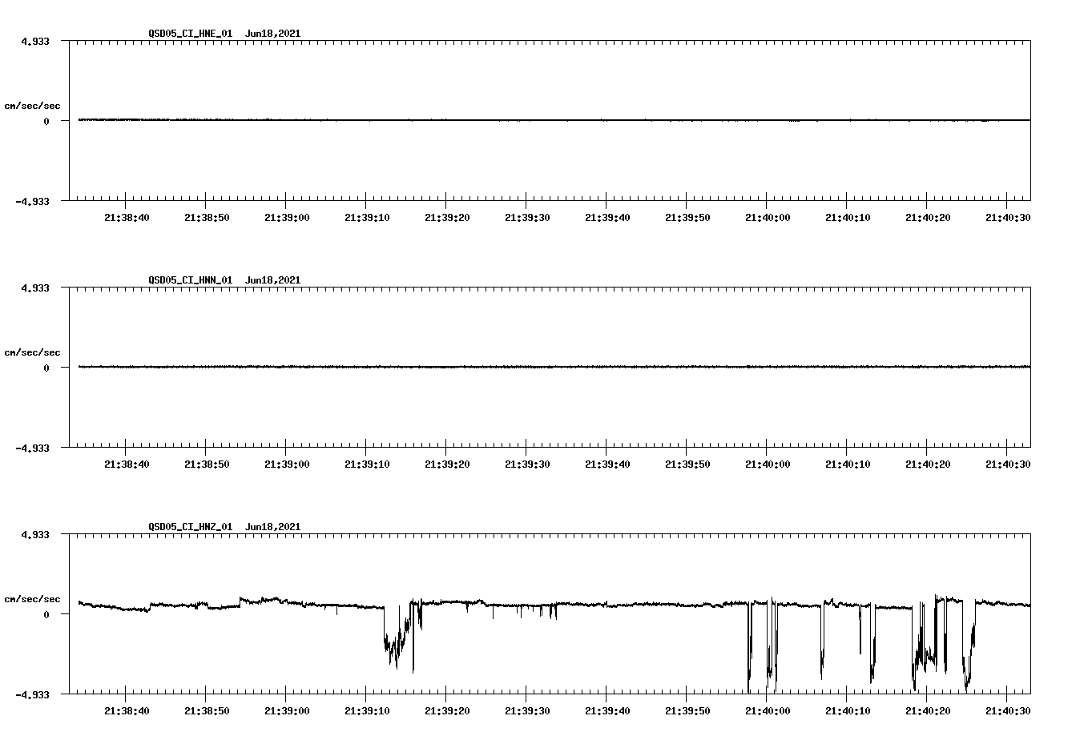Click 21:38:50 time label under HNZ plot
The height and width of the screenshot is (740, 1088).
click(207, 711)
